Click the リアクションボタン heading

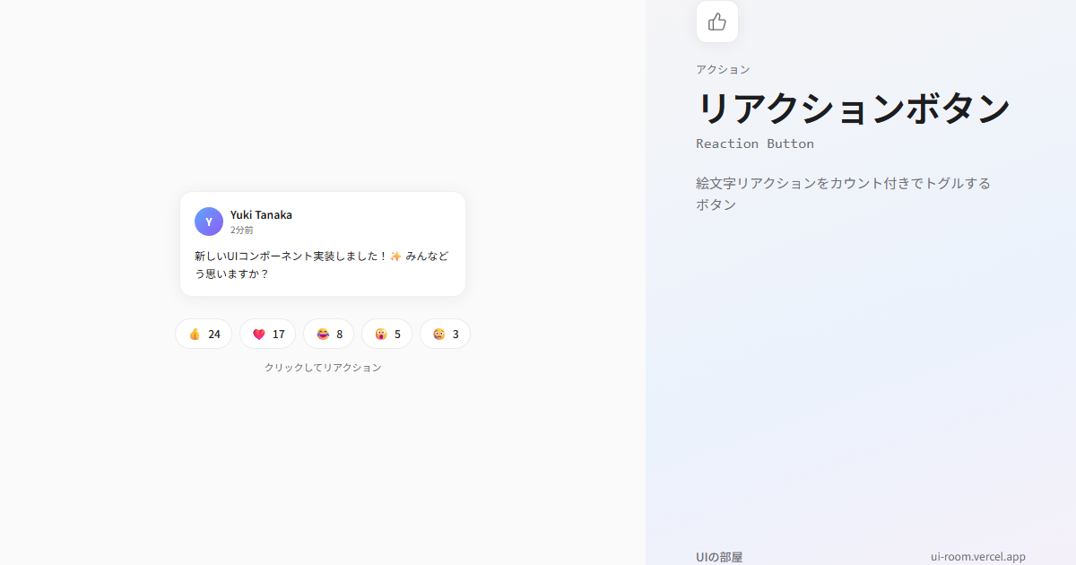coord(854,109)
